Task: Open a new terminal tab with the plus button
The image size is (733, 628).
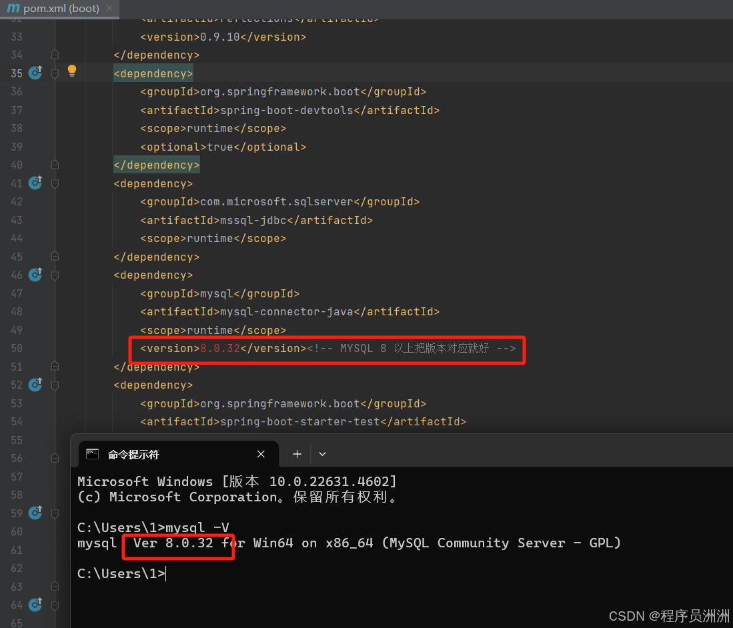Action: coord(297,454)
